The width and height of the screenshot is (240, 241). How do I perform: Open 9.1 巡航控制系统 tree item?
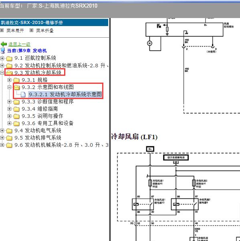35,58
